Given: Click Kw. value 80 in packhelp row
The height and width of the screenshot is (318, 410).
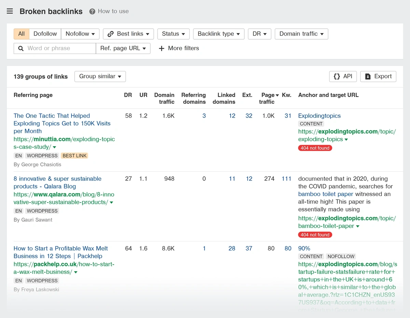Looking at the screenshot, I should pos(288,248).
